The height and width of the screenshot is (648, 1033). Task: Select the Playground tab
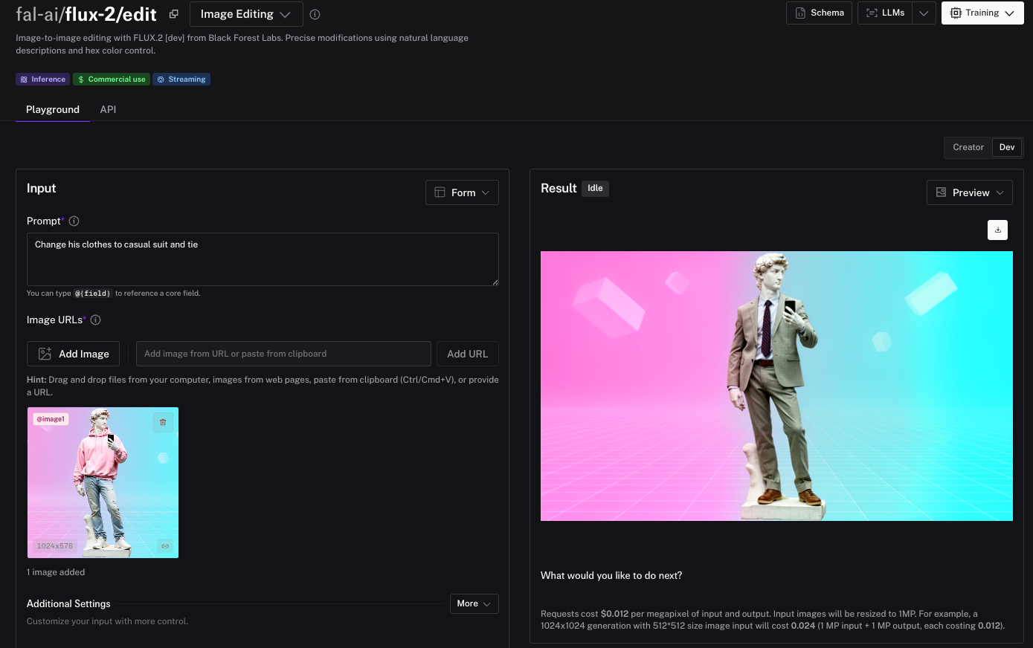coord(53,109)
